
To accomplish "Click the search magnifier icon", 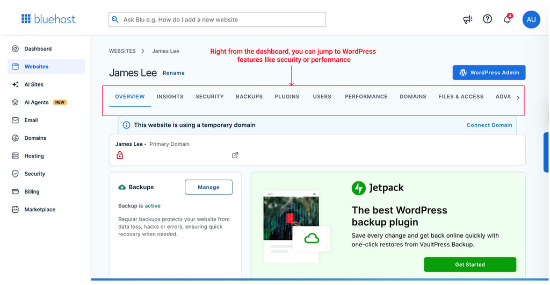I will 115,20.
